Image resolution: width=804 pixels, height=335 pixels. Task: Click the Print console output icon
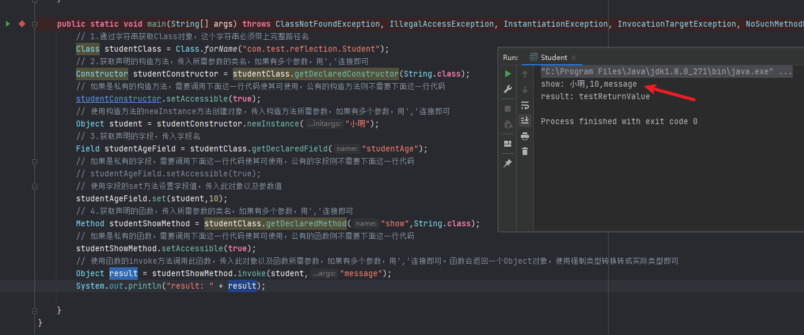pos(525,136)
